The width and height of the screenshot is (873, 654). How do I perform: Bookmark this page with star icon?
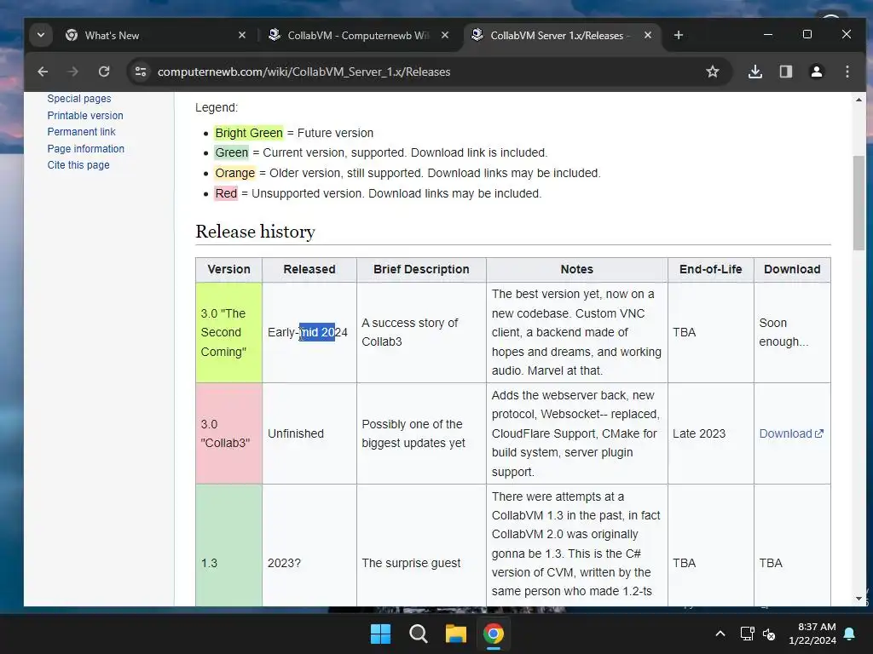pos(713,72)
